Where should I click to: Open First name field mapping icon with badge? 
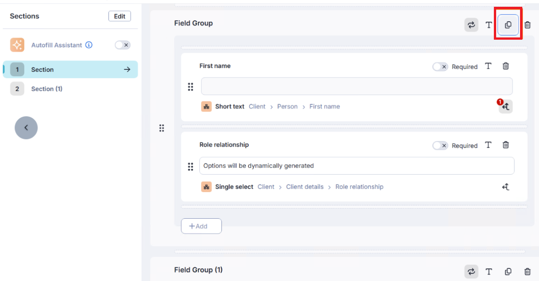[x=505, y=106]
